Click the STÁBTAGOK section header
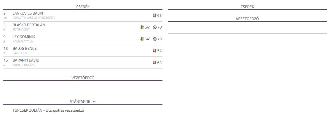The image size is (330, 120). 80,102
